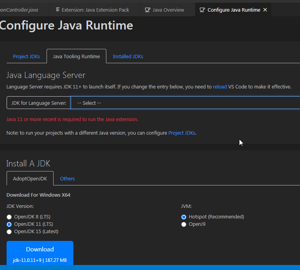Viewport: 300px width, 270px height.
Task: Select the Configure Java Runtime editor tab
Action: (233, 10)
